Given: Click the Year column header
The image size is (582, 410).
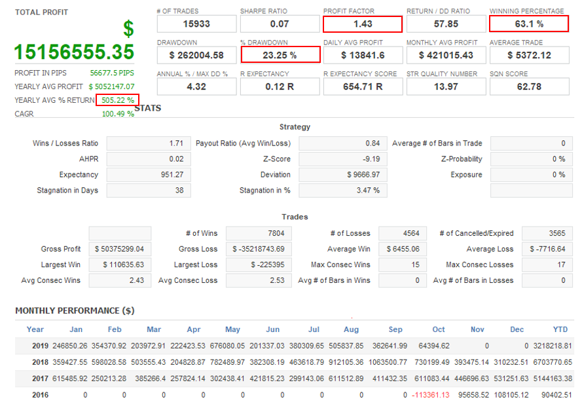Looking at the screenshot, I should 35,329.
